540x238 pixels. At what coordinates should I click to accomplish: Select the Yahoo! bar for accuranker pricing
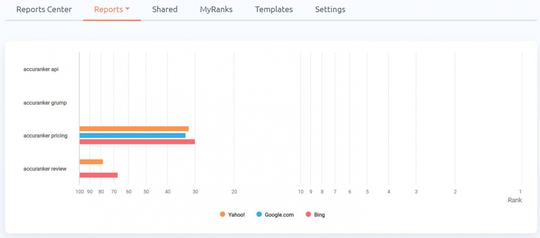(134, 129)
